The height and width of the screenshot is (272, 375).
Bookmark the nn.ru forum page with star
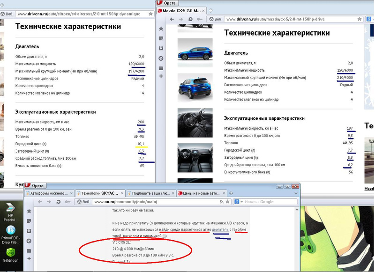(227, 202)
